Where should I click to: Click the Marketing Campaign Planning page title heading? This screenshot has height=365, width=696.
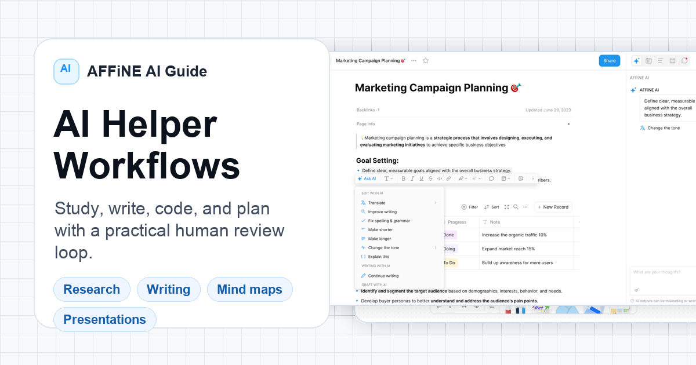coord(438,88)
